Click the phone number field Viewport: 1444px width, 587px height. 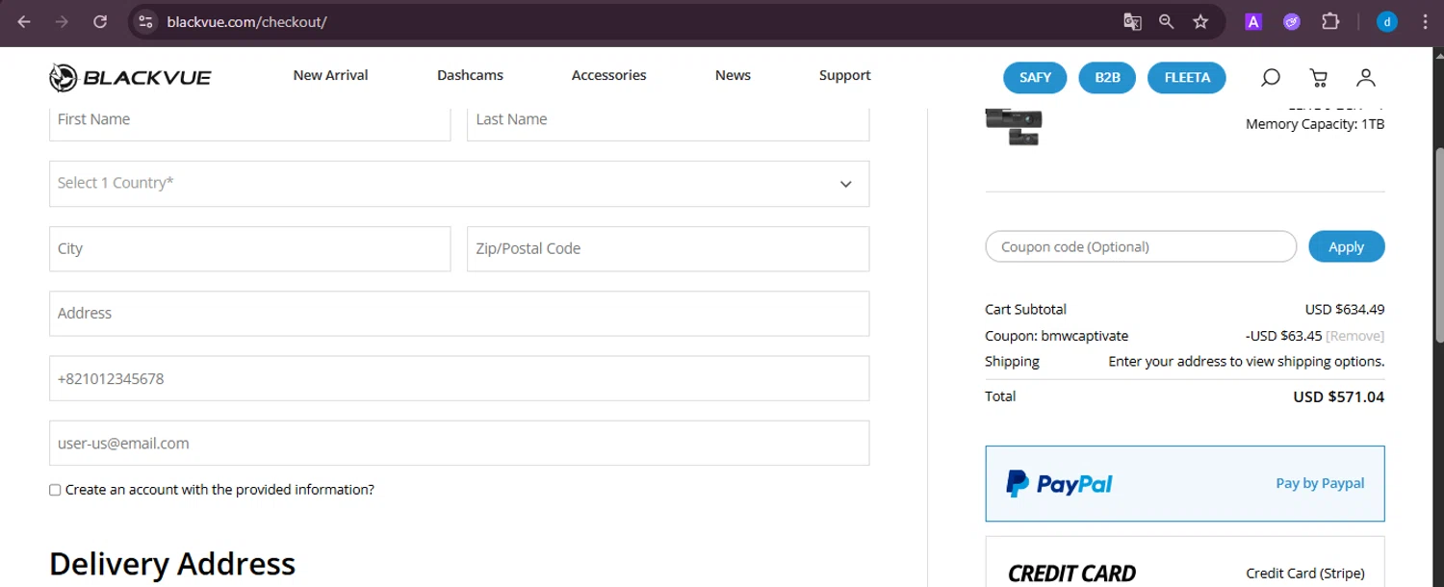pos(459,378)
